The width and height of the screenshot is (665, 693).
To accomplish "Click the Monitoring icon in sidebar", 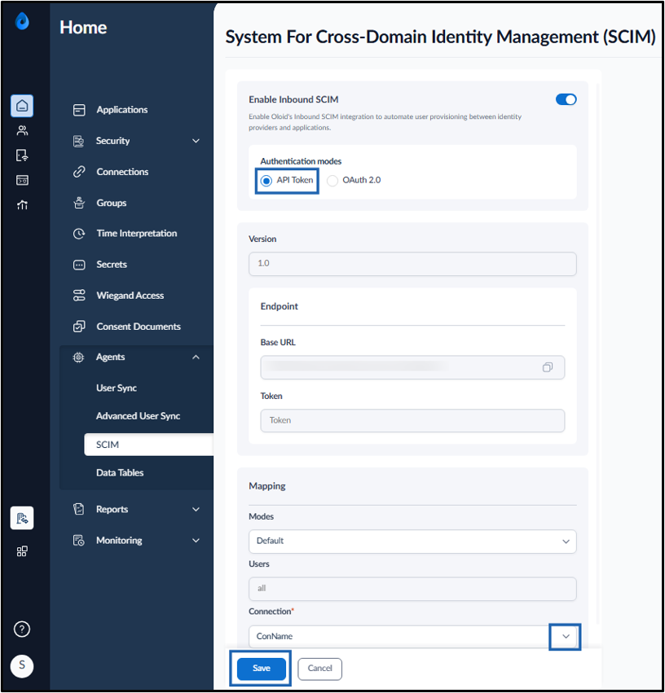I will point(79,540).
